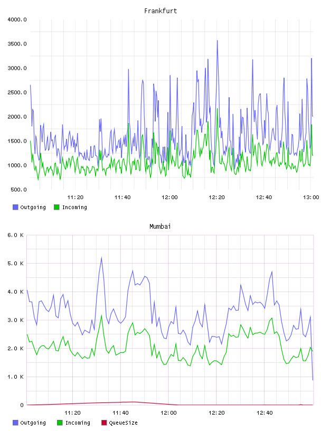321x431 pixels.
Task: Click the 1000.0 y-axis label on Frankfurt
Action: pos(17,165)
